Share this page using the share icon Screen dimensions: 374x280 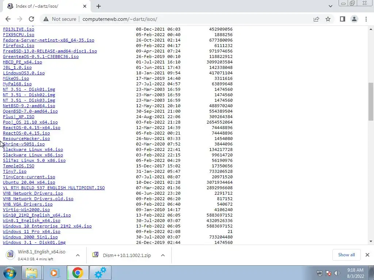[x=316, y=19]
